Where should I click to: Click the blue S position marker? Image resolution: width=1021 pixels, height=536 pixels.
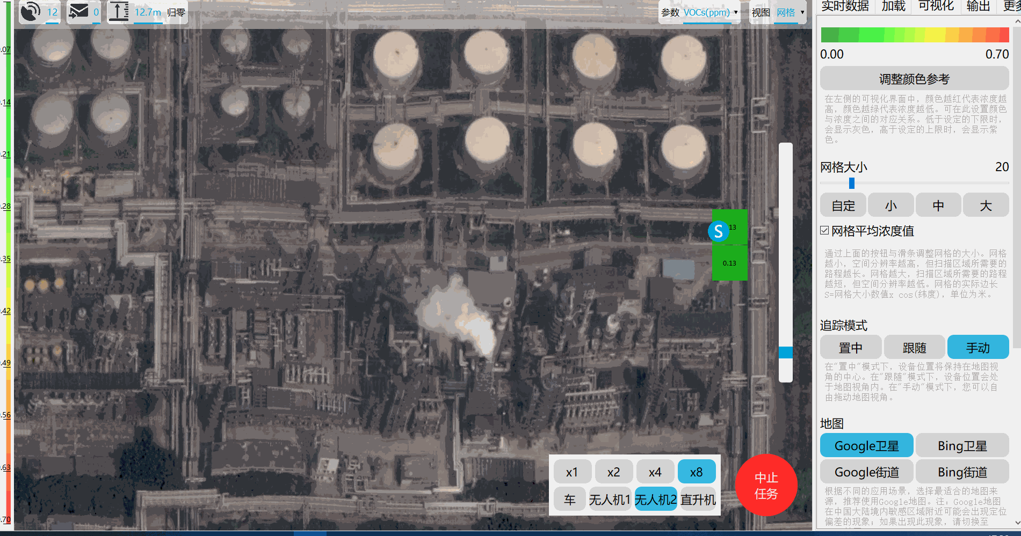pos(718,231)
